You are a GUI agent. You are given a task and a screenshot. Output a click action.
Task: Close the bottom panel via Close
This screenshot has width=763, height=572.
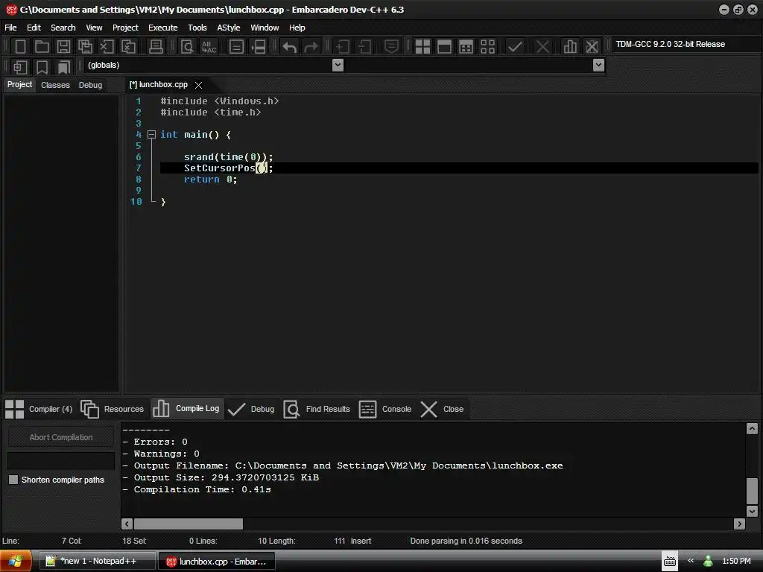pos(441,409)
